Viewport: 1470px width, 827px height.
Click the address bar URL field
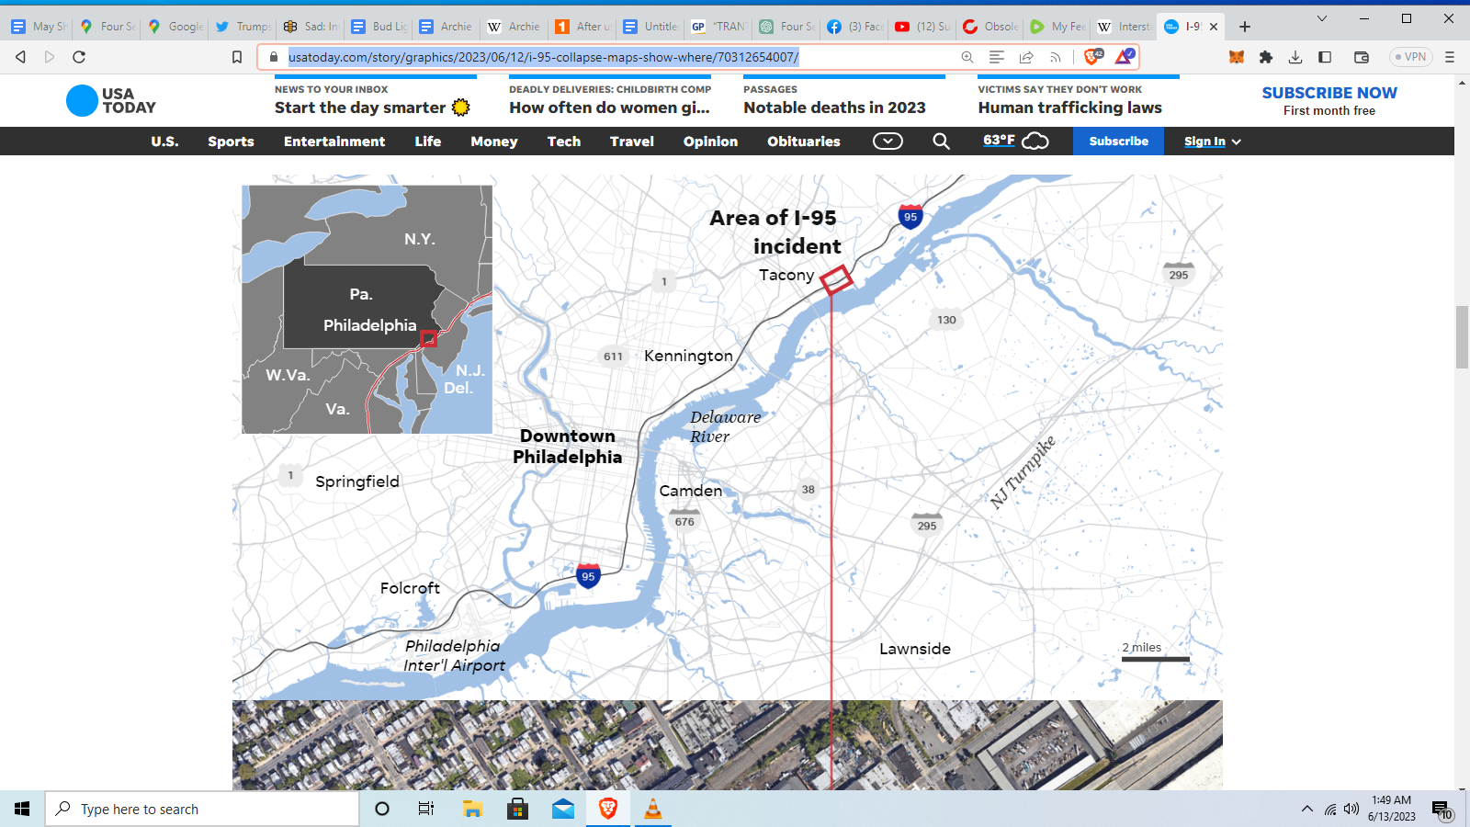coord(616,57)
